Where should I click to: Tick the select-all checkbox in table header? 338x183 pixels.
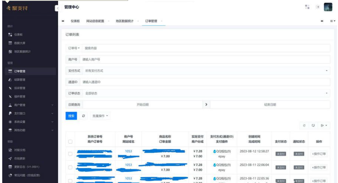[x=70, y=141]
